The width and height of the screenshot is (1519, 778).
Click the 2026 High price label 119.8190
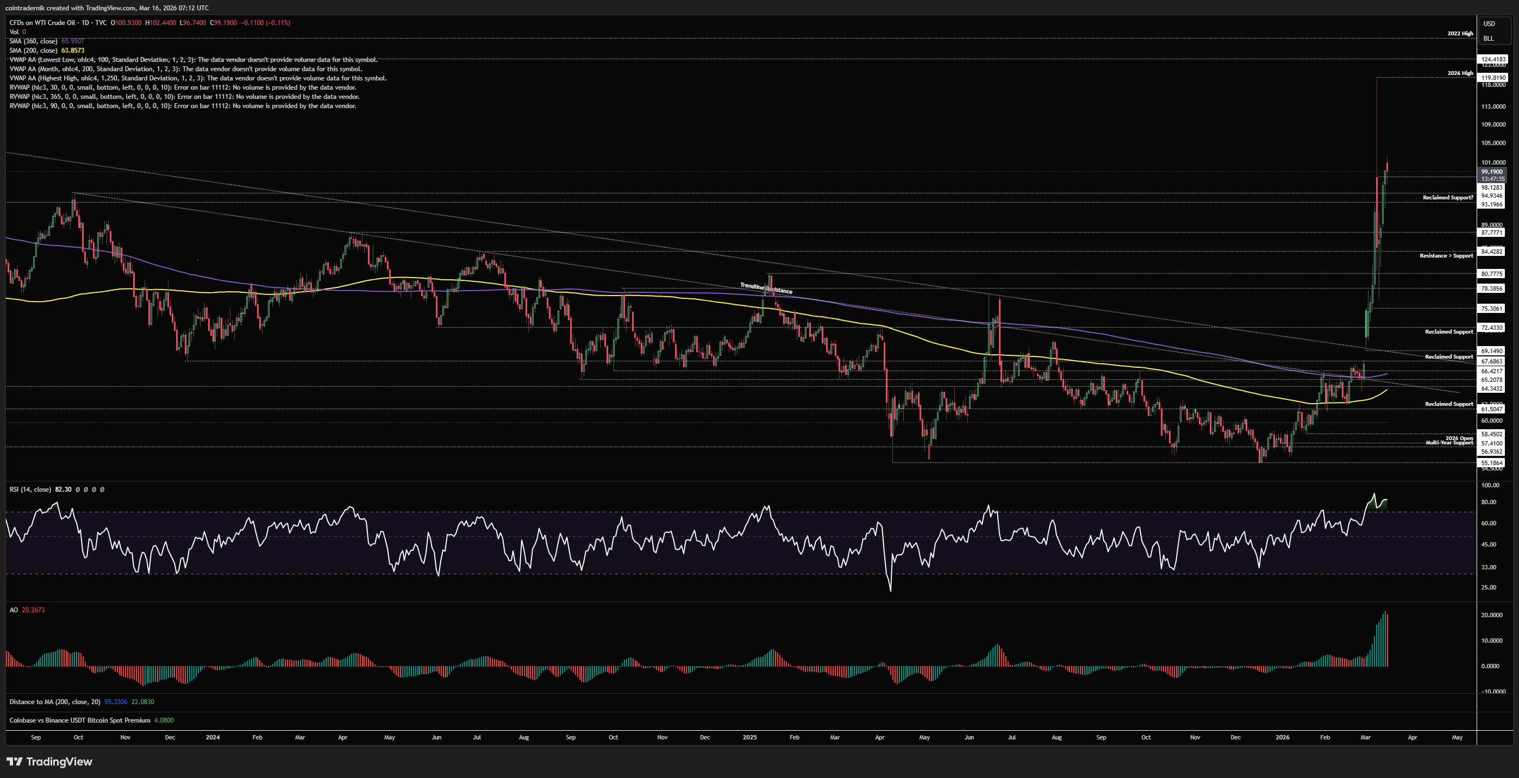tap(1493, 78)
